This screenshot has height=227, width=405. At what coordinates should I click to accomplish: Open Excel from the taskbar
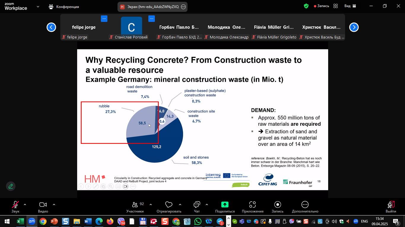tap(20, 221)
